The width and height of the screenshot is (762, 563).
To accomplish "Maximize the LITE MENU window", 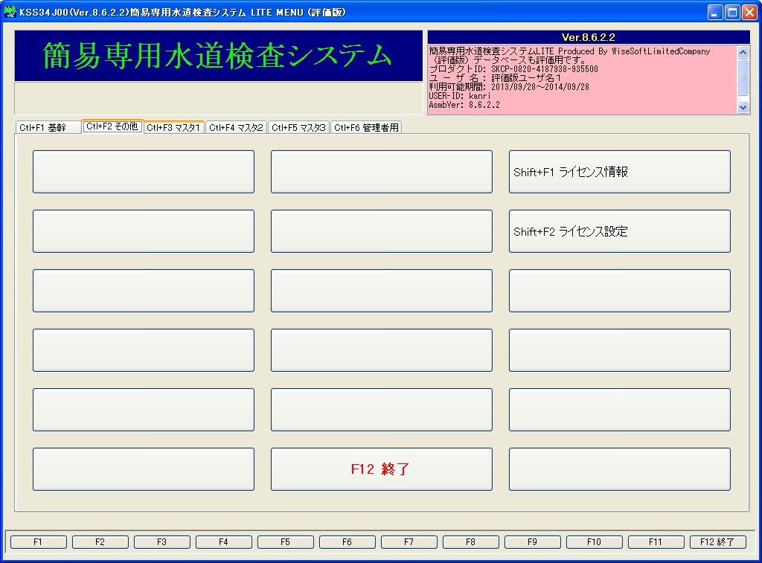I will tap(732, 12).
